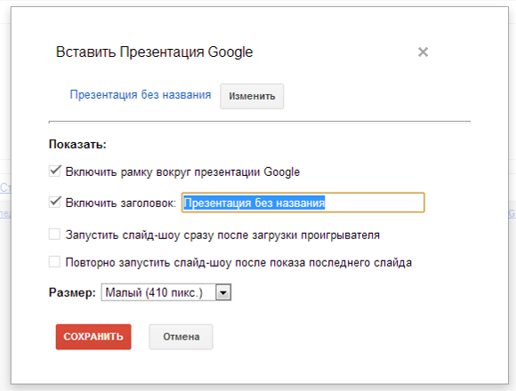516x391 pixels.
Task: Click the 'Отмена' button
Action: (x=181, y=337)
